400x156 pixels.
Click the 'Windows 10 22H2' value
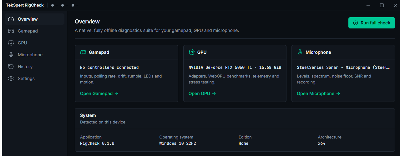[178, 143]
